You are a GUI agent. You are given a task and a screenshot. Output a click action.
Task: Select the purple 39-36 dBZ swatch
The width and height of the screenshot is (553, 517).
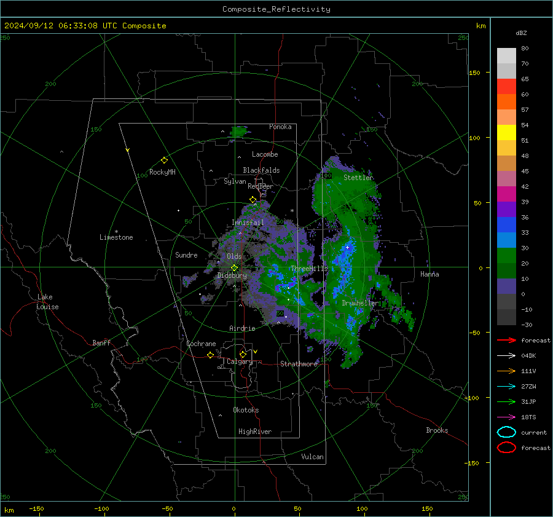pos(506,209)
